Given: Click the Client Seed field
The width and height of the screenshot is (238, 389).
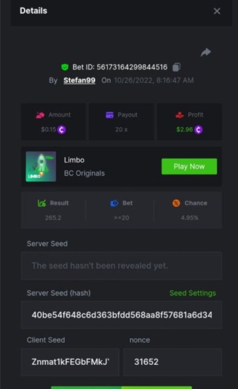Looking at the screenshot, I should pyautogui.click(x=70, y=362).
